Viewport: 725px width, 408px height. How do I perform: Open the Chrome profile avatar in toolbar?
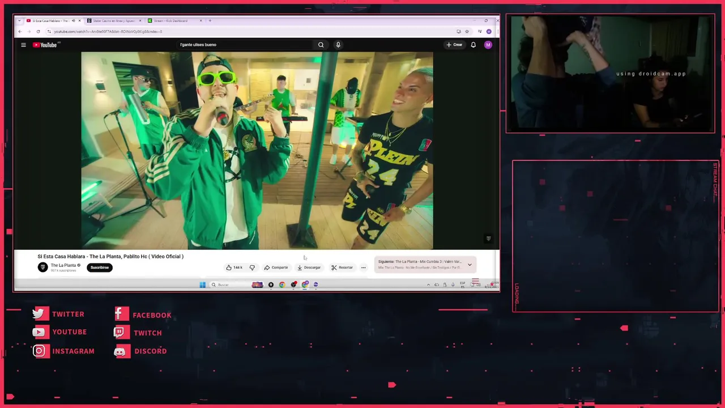(489, 32)
